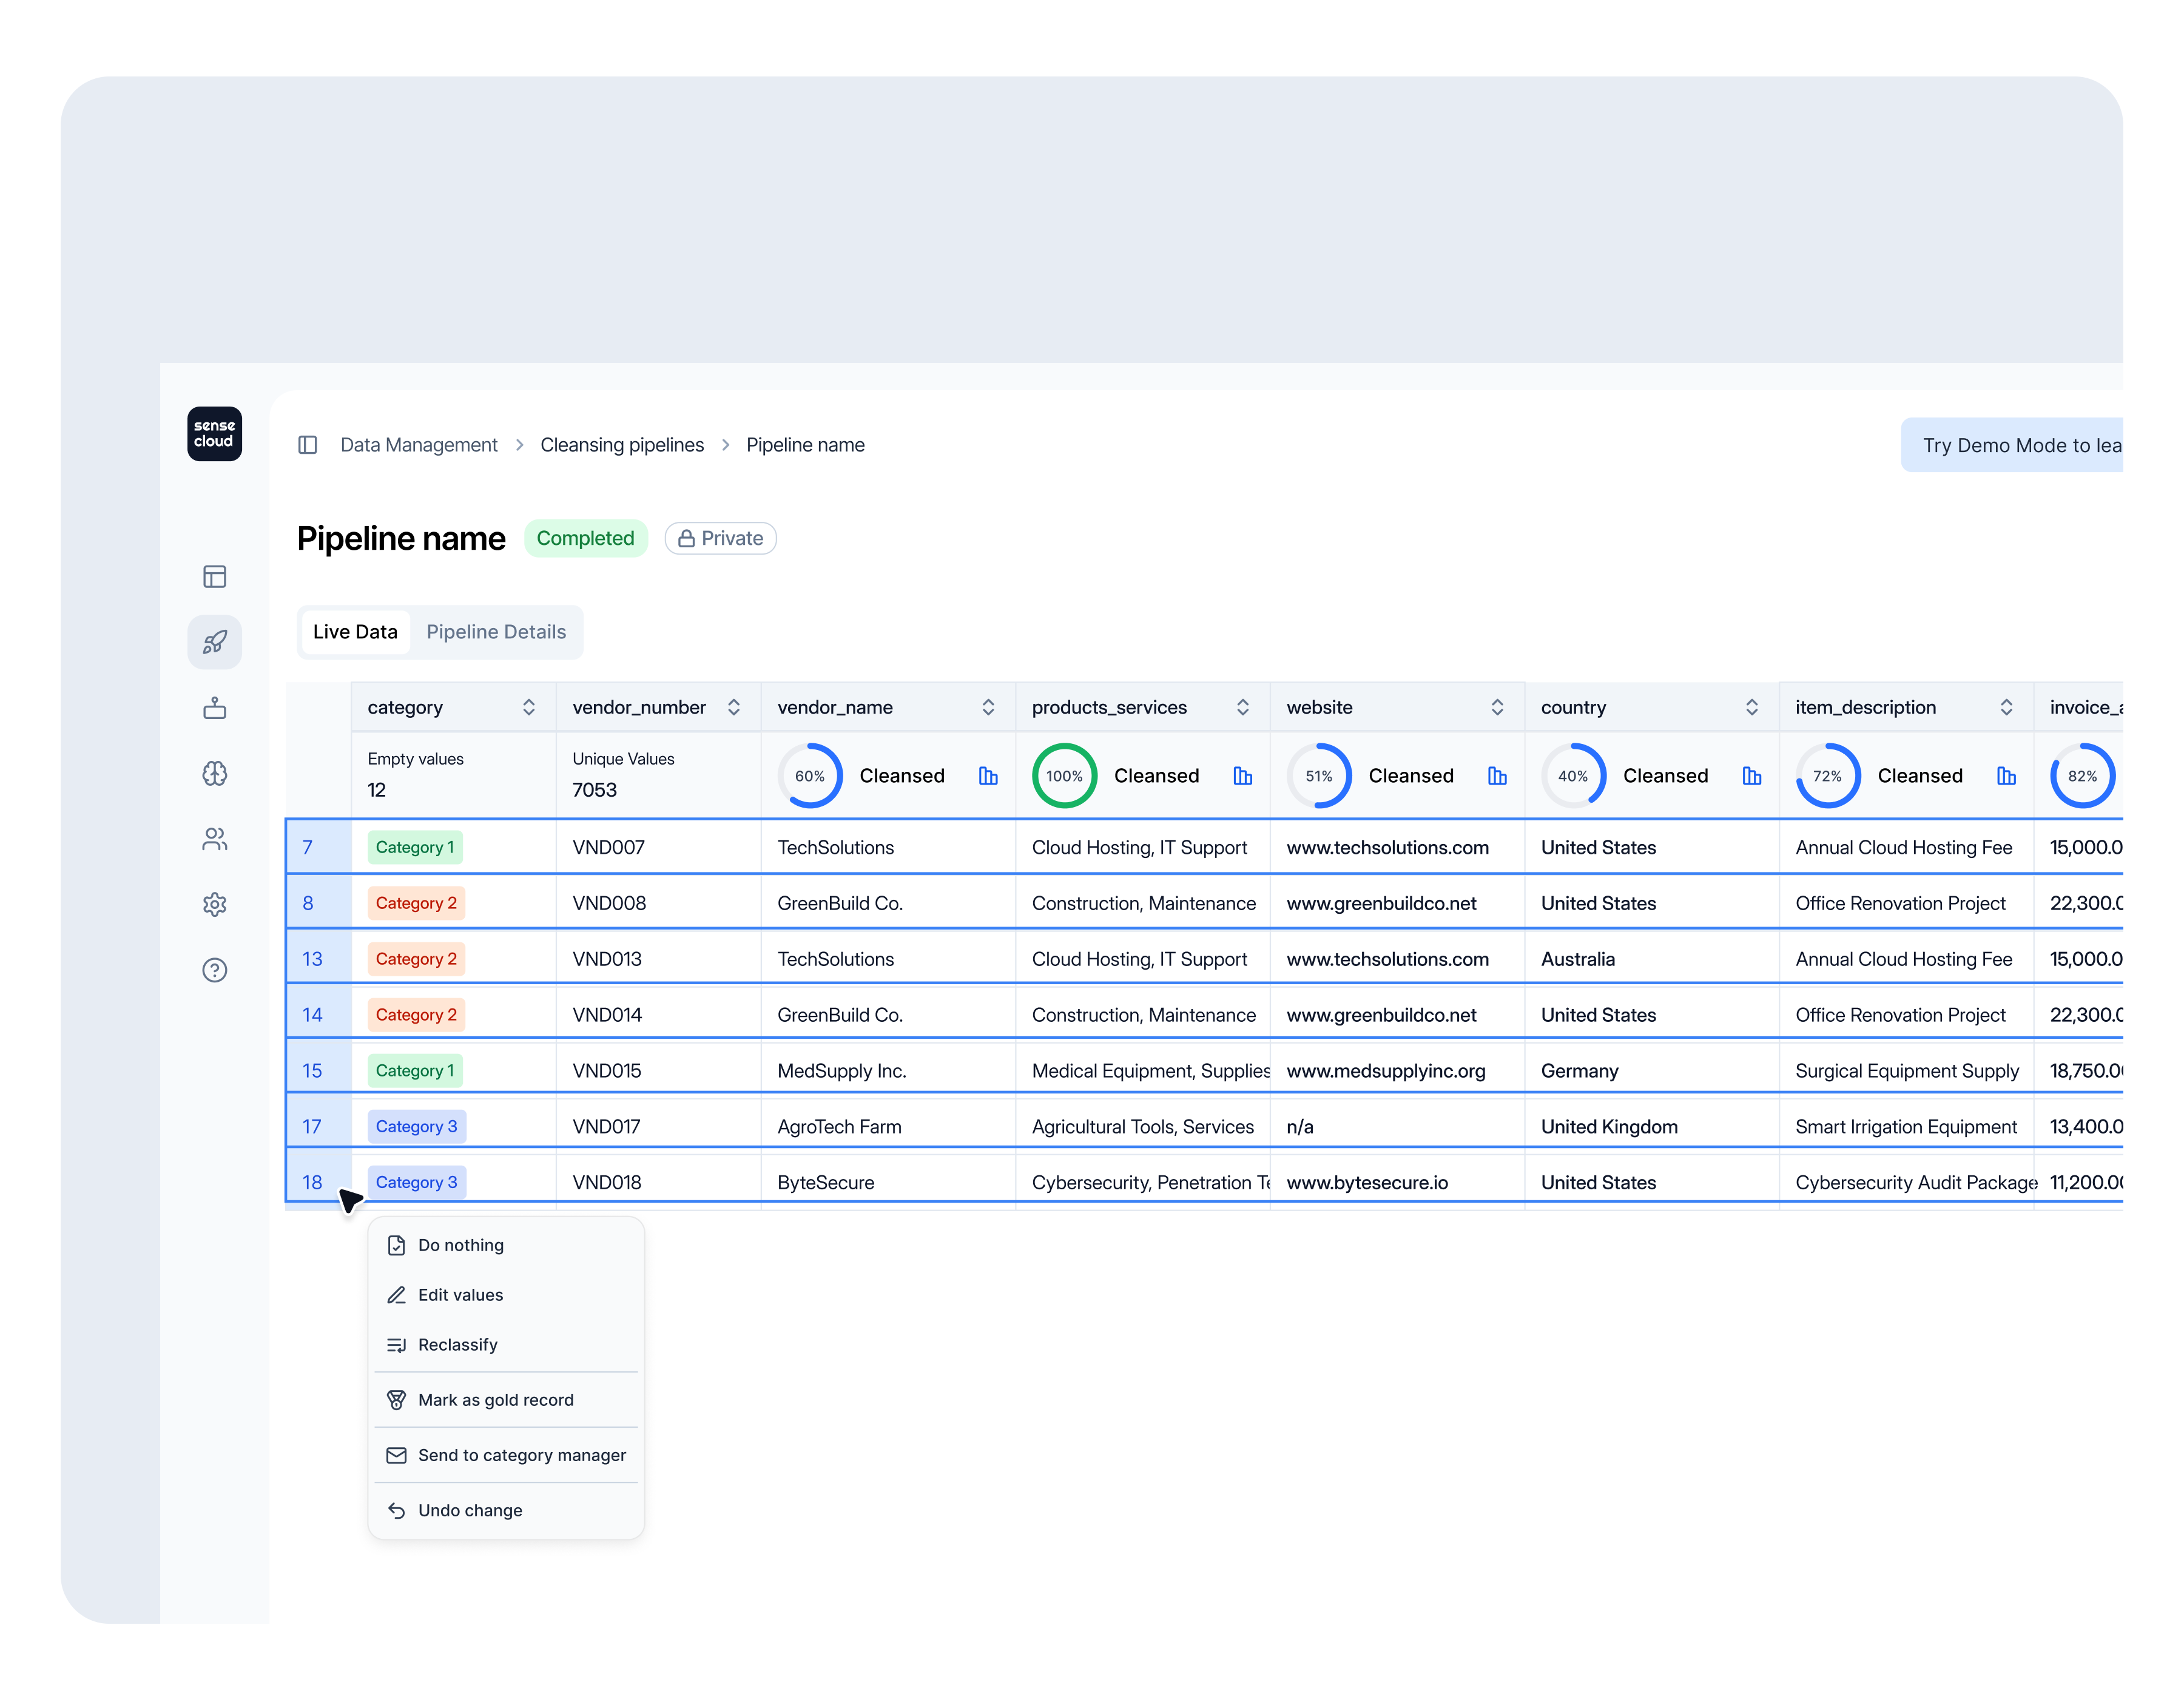Open the dashboard layout icon in sidebar
This screenshot has height=1699, width=2184.
pyautogui.click(x=214, y=576)
